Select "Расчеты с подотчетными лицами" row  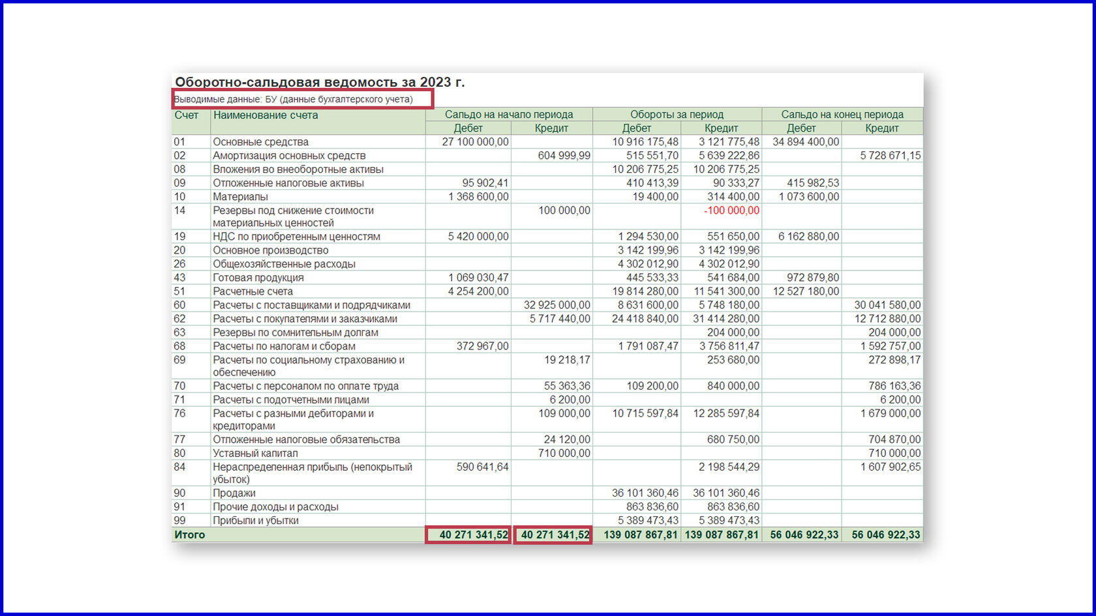coord(547,400)
